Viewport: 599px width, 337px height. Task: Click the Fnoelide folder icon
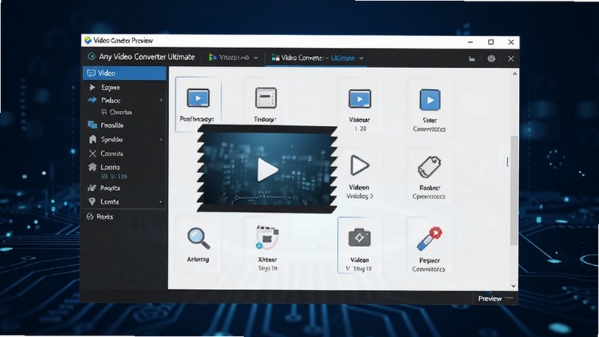pyautogui.click(x=92, y=125)
